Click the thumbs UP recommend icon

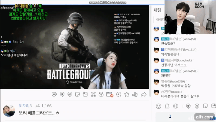[x=135, y=94]
